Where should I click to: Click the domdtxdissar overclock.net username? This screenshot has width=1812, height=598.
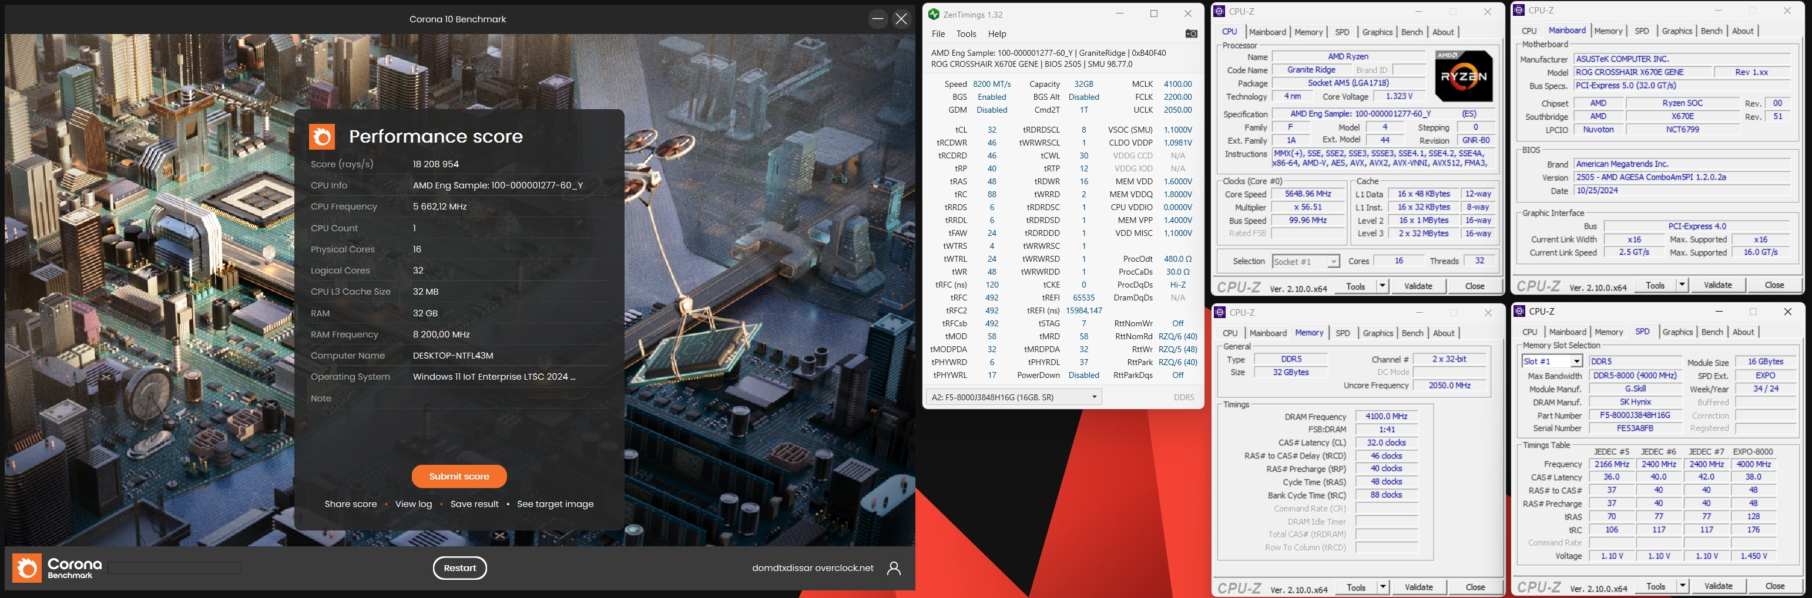tap(813, 568)
